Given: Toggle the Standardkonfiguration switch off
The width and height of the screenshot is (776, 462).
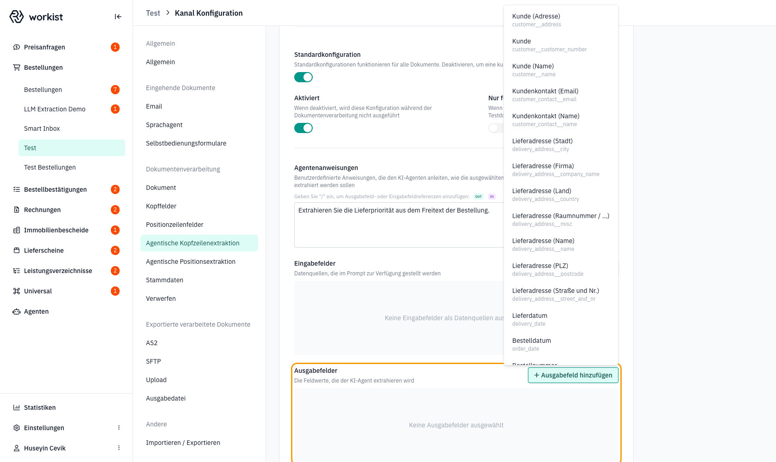Looking at the screenshot, I should (x=303, y=77).
